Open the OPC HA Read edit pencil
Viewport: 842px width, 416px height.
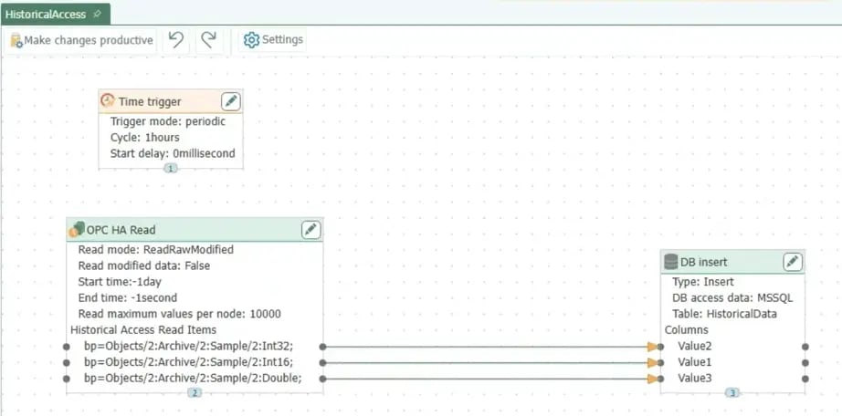pos(310,230)
